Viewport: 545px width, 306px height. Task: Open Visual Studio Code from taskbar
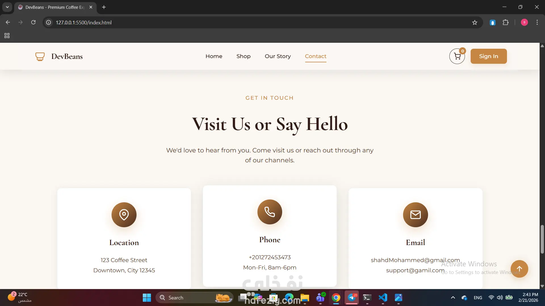click(383, 297)
